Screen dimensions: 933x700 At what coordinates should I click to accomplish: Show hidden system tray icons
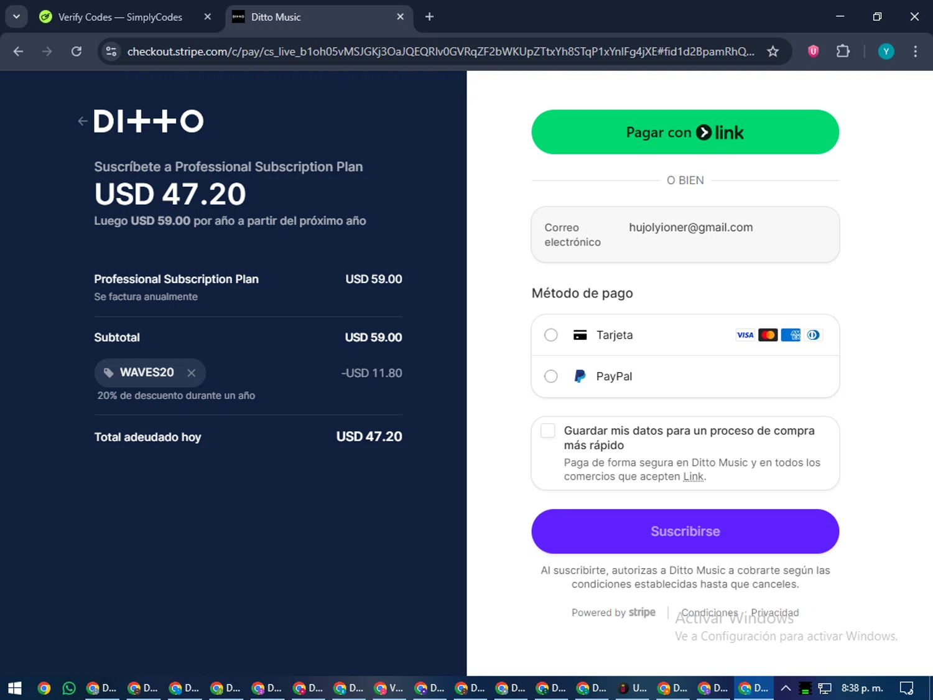(x=786, y=688)
